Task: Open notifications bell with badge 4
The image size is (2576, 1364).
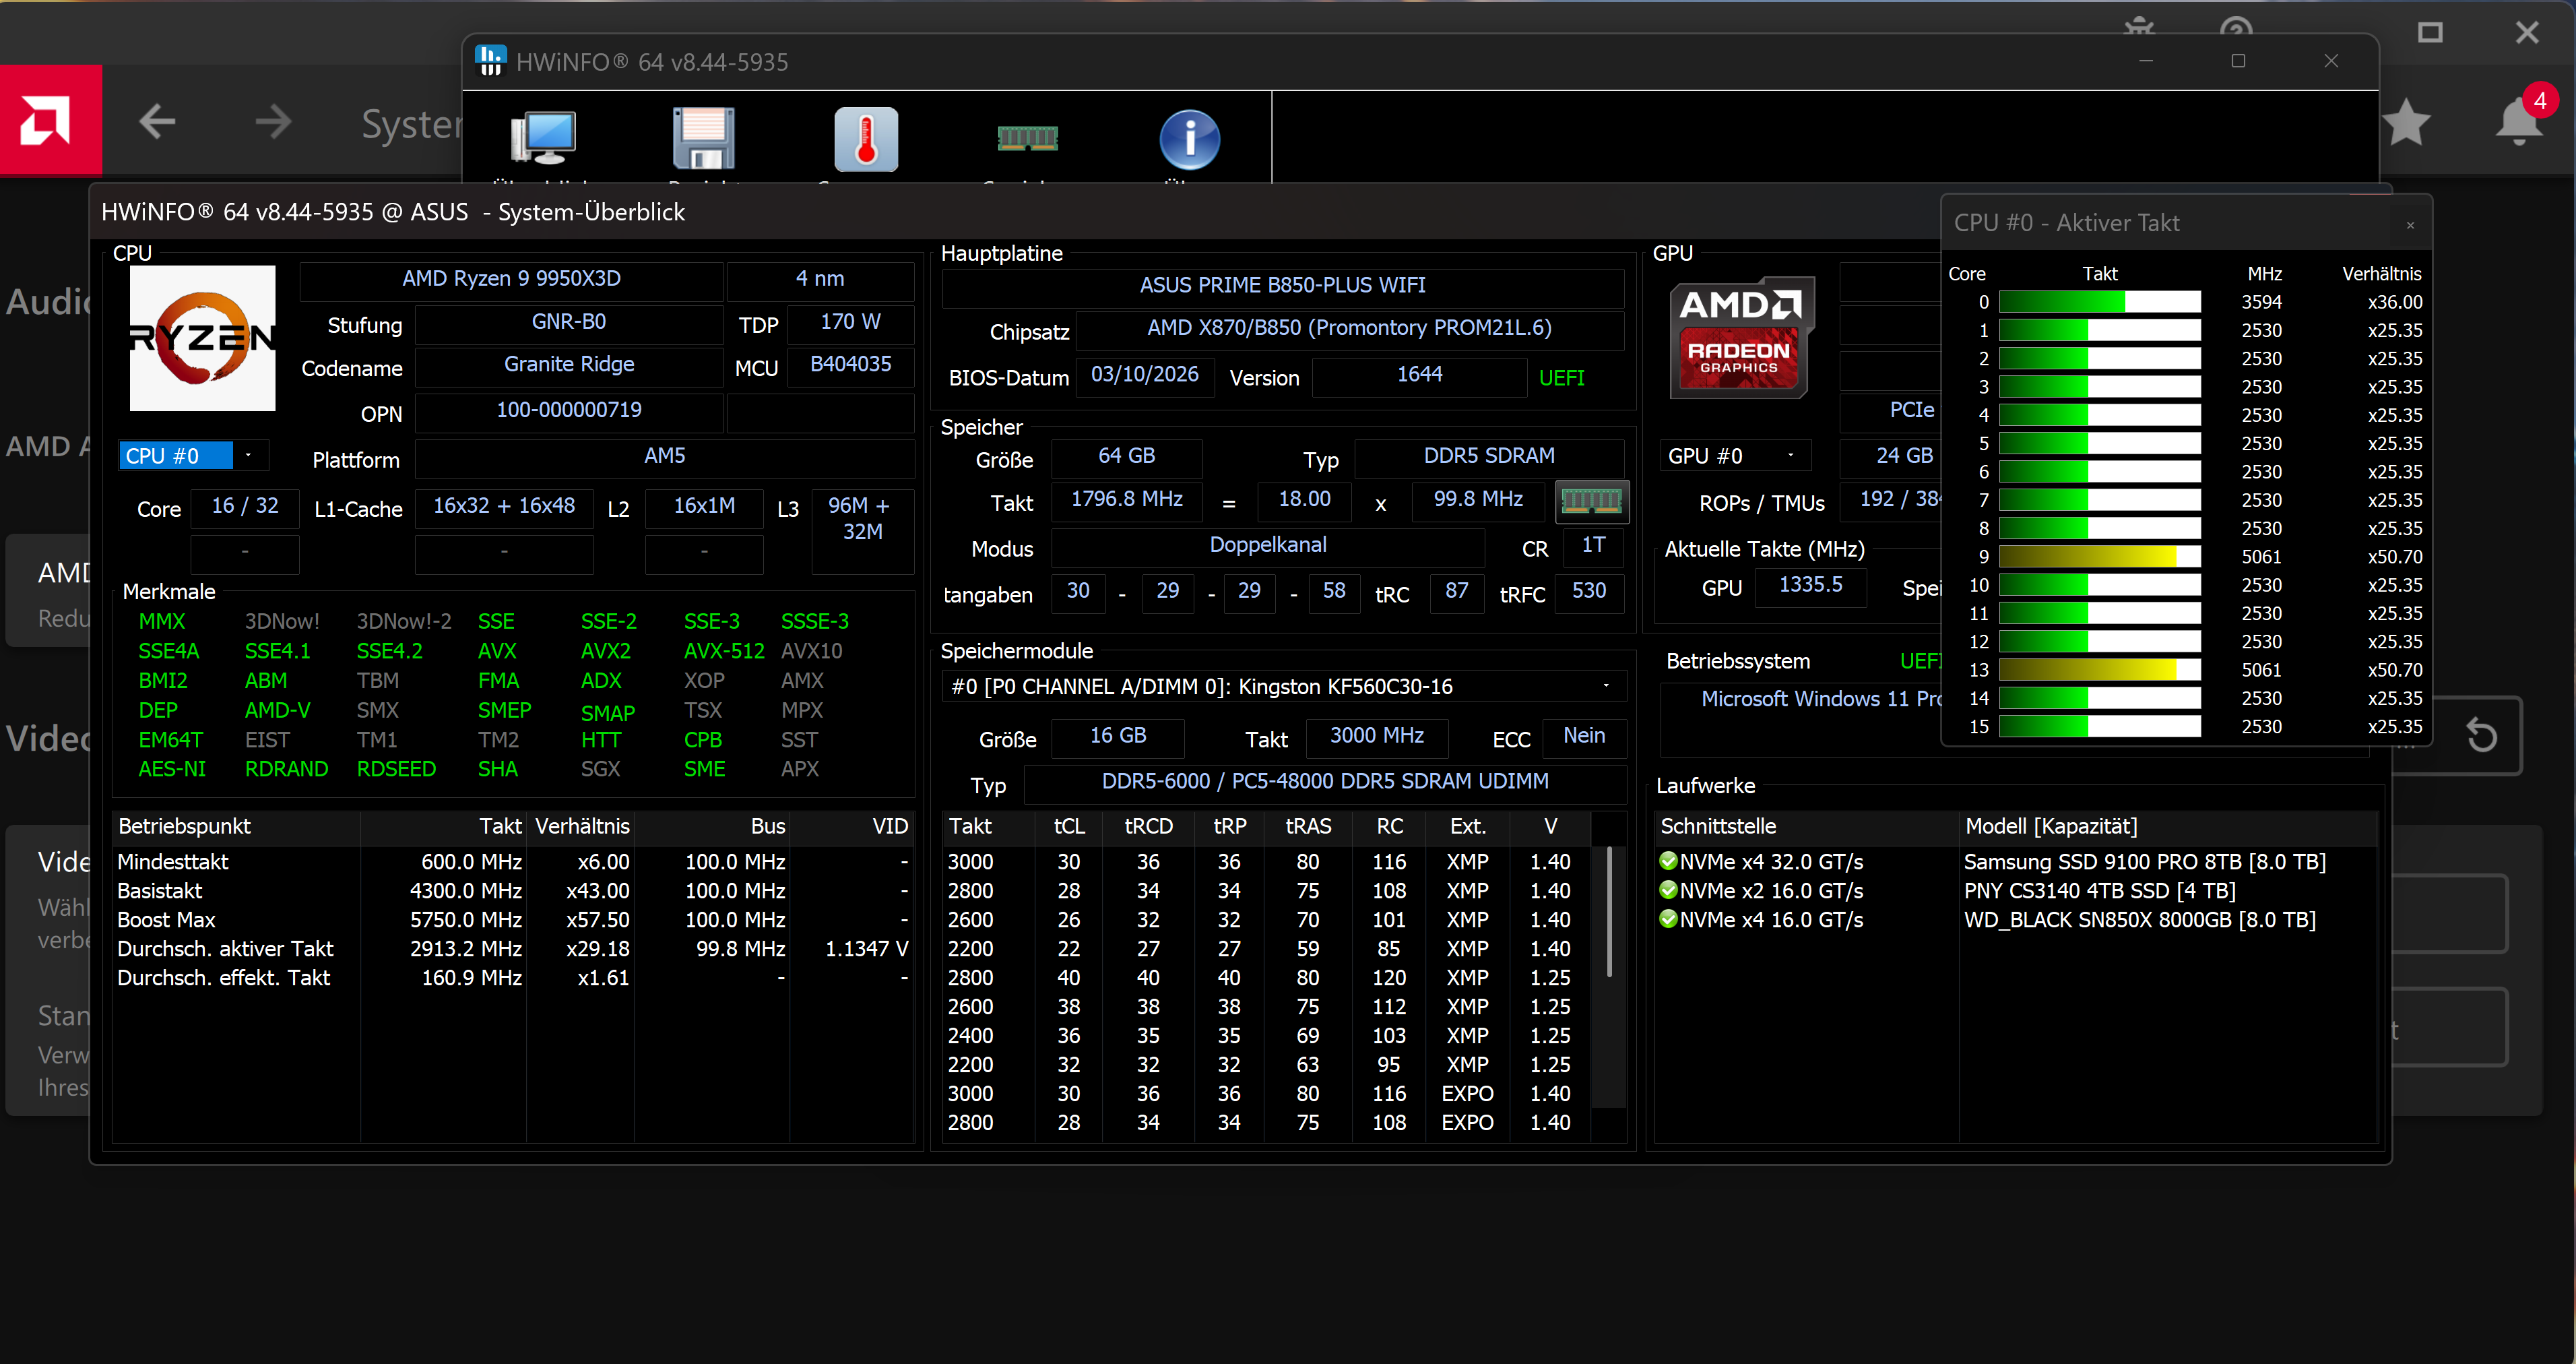Action: click(x=2519, y=122)
